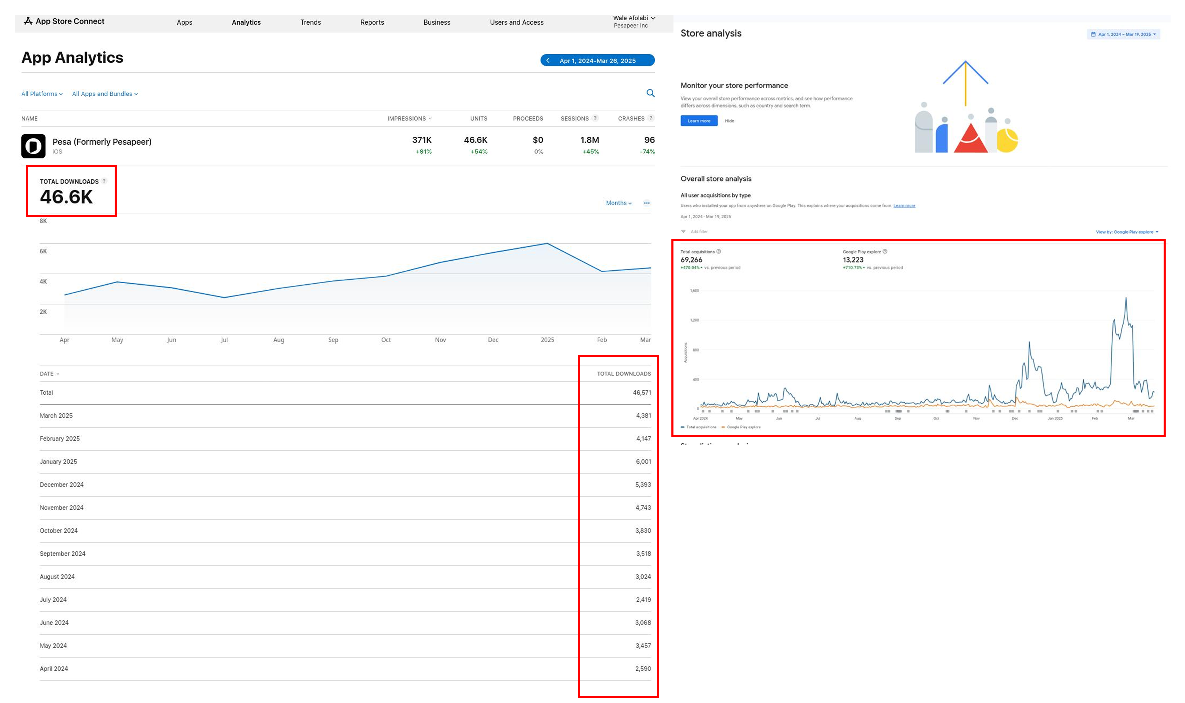
Task: Click the help icon beside Total Downloads
Action: pos(104,181)
